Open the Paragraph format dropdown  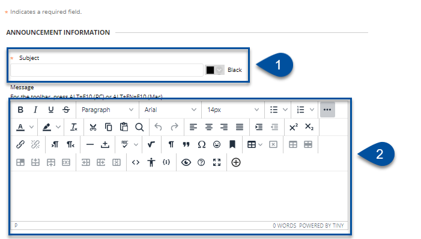(108, 110)
